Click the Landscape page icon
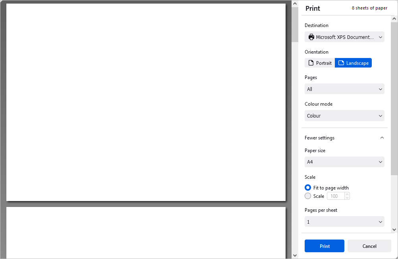 (342, 63)
